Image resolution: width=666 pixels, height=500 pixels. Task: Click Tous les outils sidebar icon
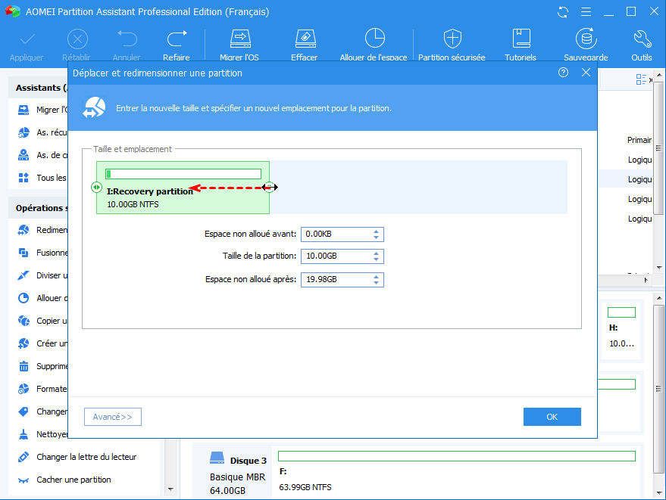[x=23, y=178]
